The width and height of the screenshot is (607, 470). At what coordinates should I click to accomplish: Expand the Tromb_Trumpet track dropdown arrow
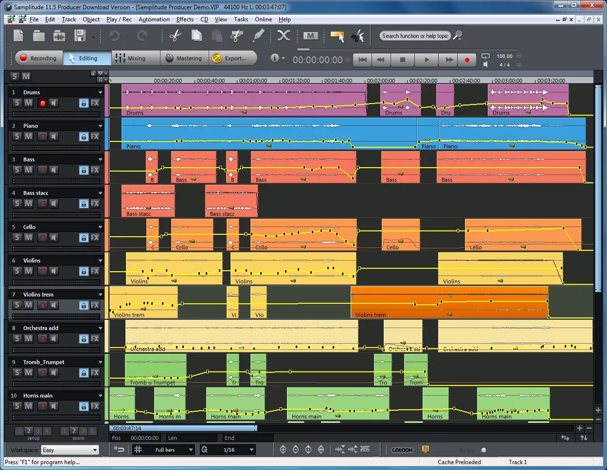(x=100, y=362)
